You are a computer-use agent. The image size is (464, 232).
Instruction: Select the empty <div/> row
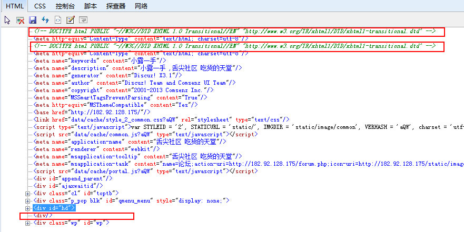43,216
